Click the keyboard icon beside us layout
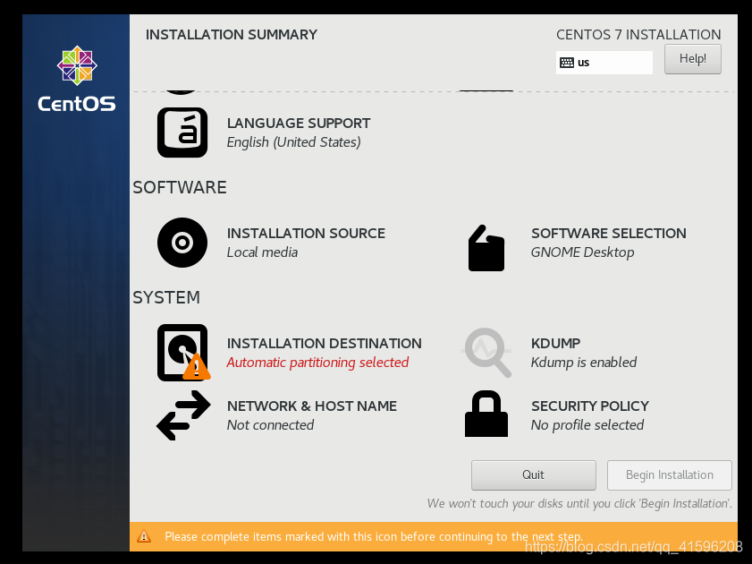Screen dimensions: 752x564 pos(567,63)
